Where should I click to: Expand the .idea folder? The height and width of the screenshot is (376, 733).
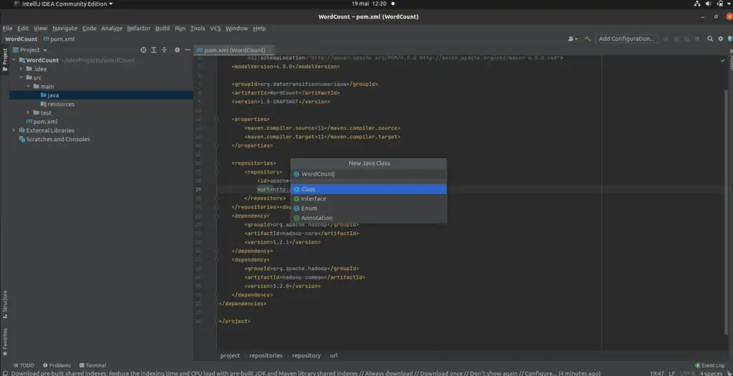[x=21, y=69]
